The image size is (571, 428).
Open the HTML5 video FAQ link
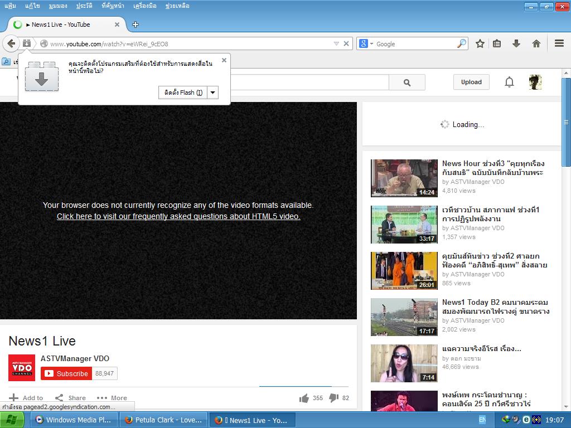coord(178,216)
